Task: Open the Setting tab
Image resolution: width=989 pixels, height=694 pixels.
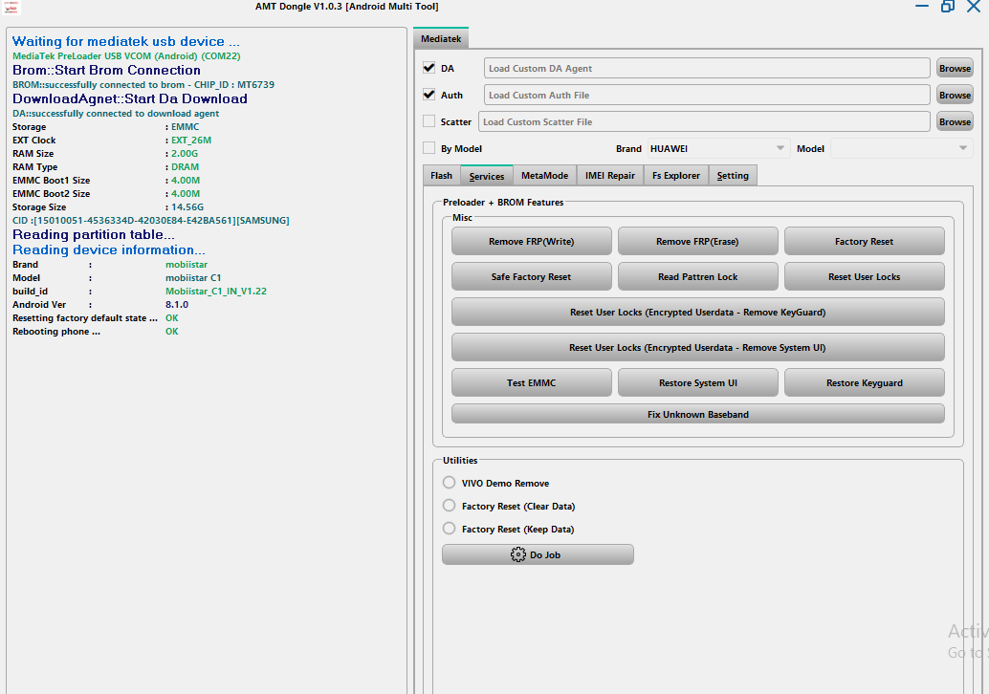Action: [733, 175]
